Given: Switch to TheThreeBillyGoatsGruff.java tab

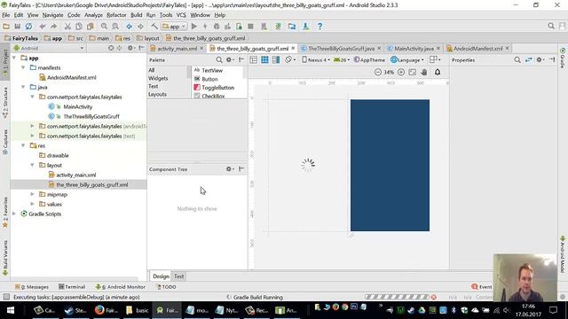Looking at the screenshot, I should tap(341, 49).
